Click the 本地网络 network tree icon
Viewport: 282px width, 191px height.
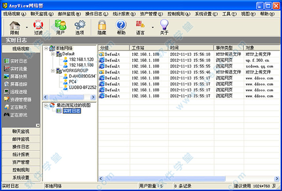[x=52, y=48]
